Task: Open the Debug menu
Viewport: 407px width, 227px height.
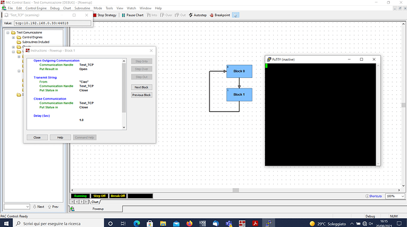Action: click(55, 8)
